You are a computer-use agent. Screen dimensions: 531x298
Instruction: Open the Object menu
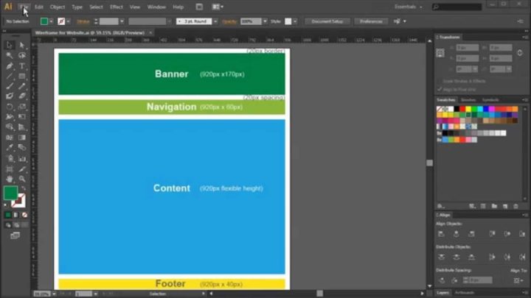(58, 7)
